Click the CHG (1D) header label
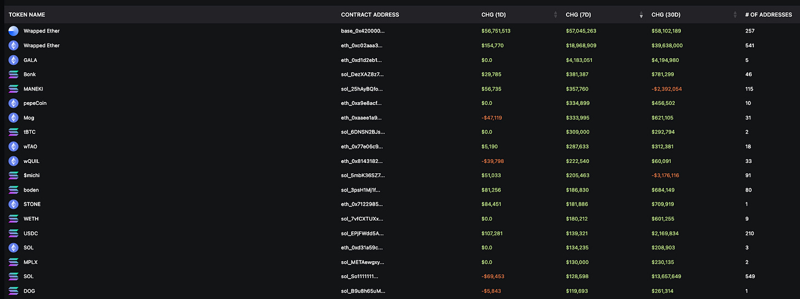The image size is (800, 299). (x=493, y=14)
